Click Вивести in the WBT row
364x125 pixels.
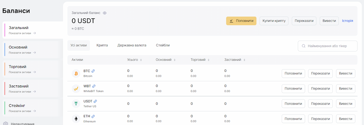pos(346,89)
